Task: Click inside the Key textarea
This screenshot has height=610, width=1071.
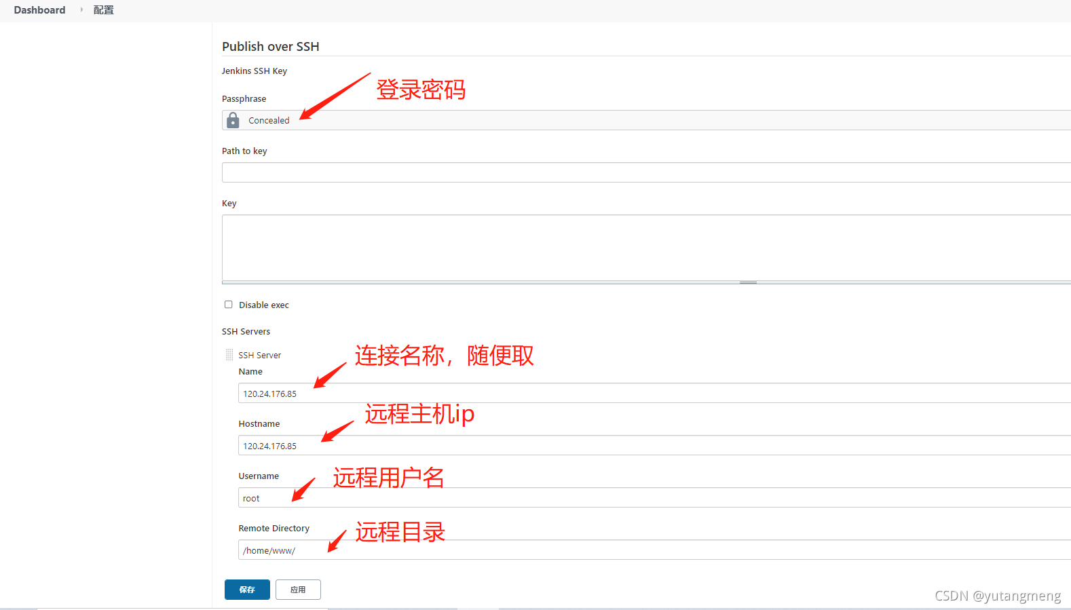Action: (x=646, y=248)
